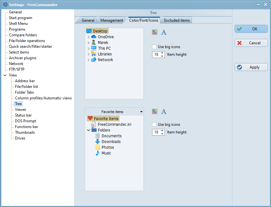
Task: Switch to the Management tab
Action: (x=112, y=20)
